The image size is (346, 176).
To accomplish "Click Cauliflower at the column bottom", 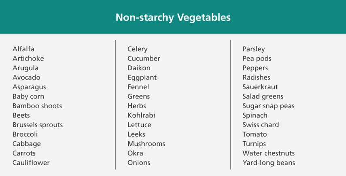I will [31, 163].
